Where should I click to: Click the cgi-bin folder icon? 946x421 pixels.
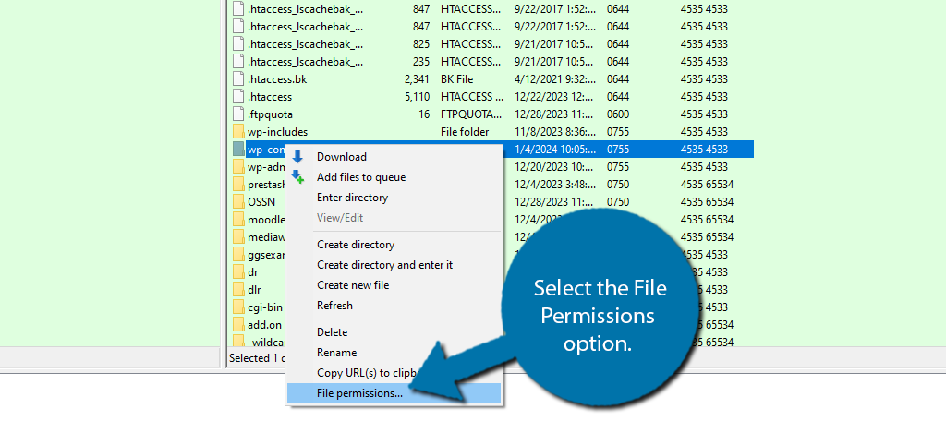(x=238, y=307)
